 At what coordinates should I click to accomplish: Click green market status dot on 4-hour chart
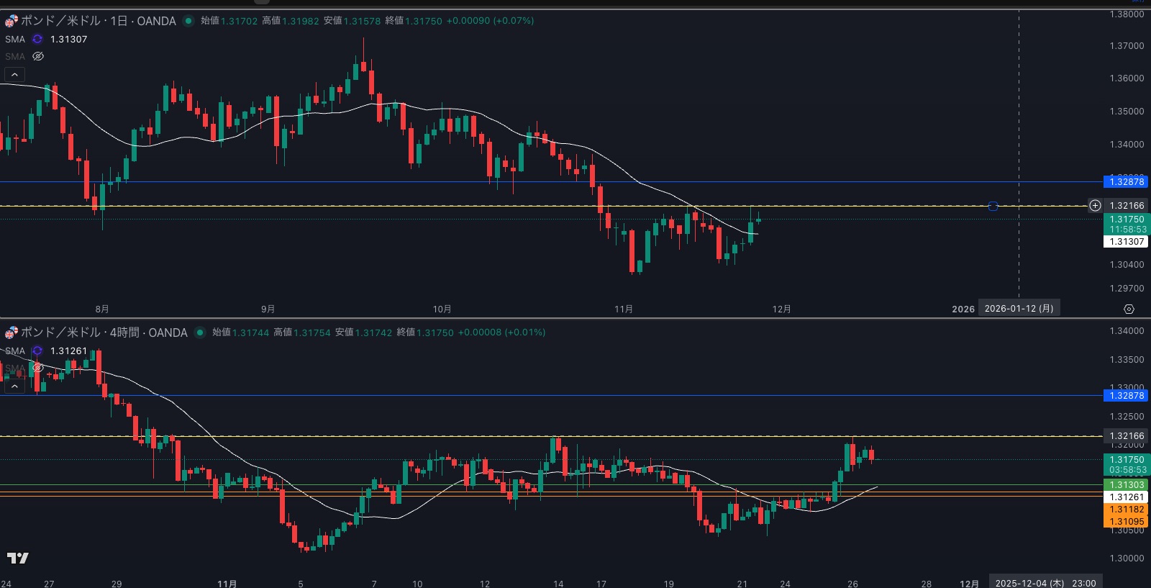point(200,333)
